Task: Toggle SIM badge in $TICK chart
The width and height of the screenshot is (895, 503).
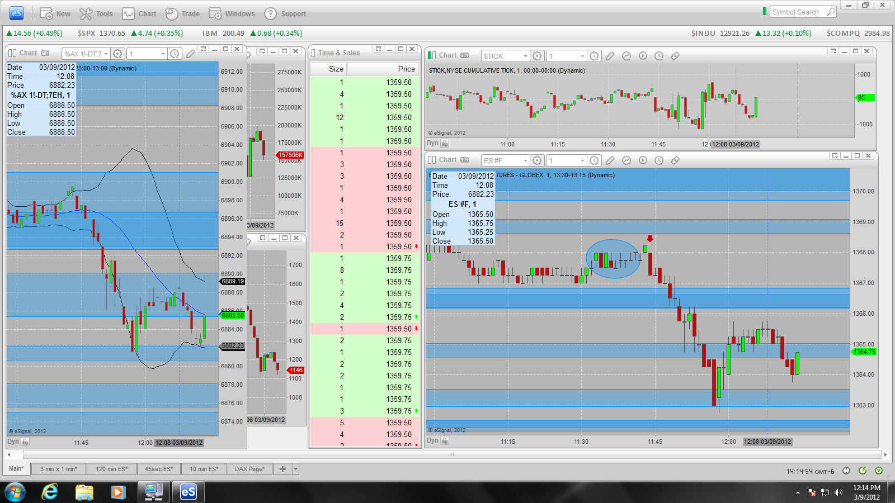Action: (464, 55)
